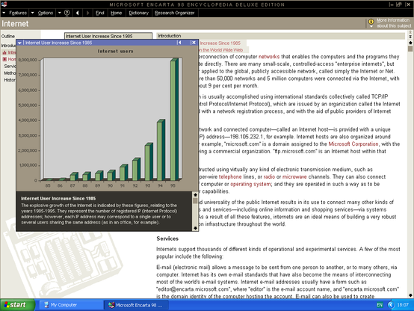
Task: Click the Services heading in the article
Action: (167, 238)
